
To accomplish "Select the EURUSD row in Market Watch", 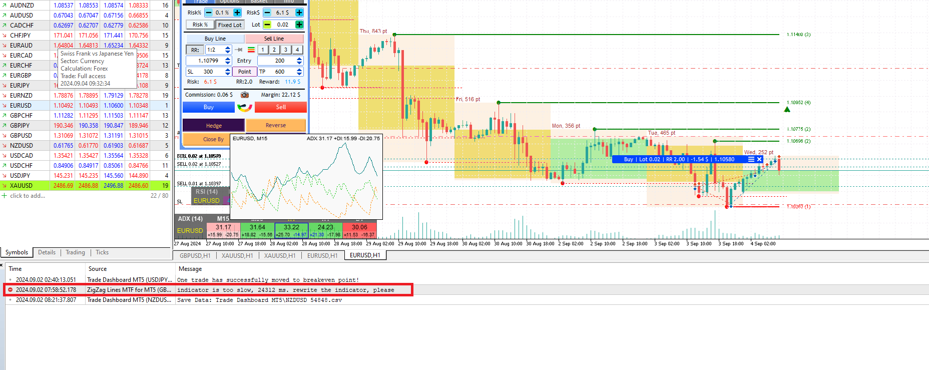I will 85,106.
